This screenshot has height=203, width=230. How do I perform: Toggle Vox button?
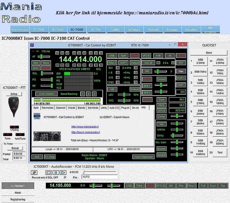tap(161, 124)
